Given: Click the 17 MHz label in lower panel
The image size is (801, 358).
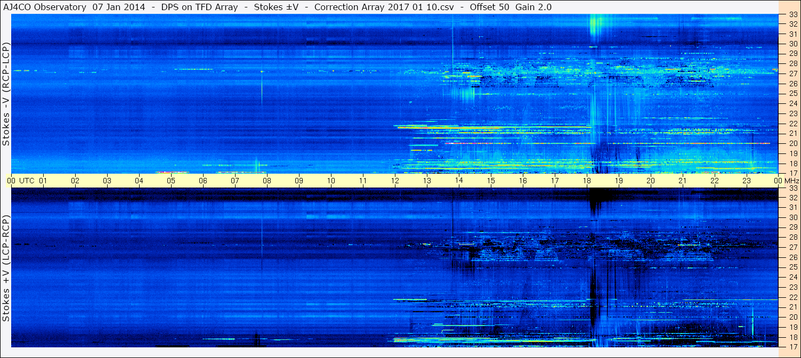Looking at the screenshot, I should tap(792, 347).
